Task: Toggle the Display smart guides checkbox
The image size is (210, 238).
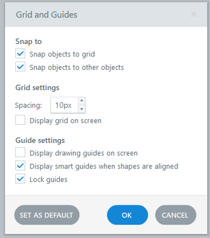Action: click(x=20, y=166)
